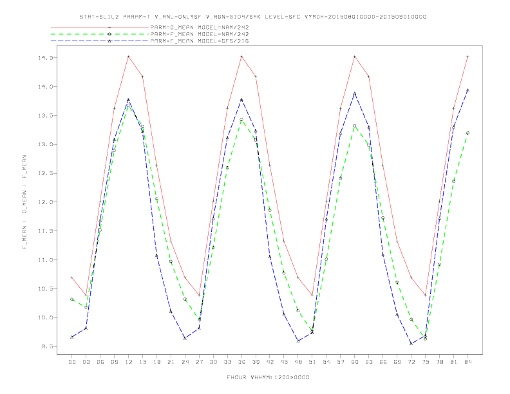Click x-axis tick label 12
The image size is (510, 394).
(x=129, y=362)
